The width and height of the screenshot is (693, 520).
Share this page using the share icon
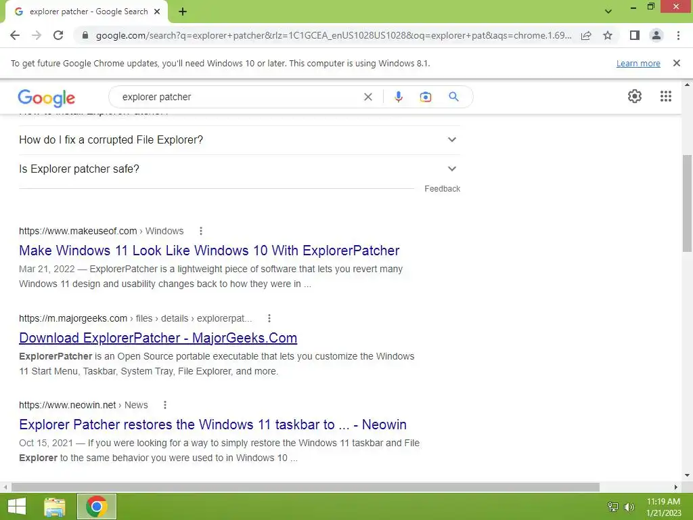[x=586, y=35]
